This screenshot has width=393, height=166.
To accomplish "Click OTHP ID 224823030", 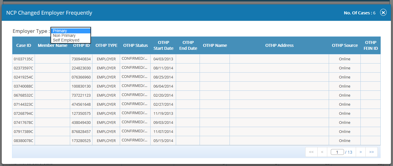I will [x=81, y=68].
